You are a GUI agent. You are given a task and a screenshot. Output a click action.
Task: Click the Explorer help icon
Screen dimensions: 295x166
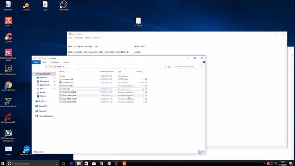pyautogui.click(x=204, y=62)
